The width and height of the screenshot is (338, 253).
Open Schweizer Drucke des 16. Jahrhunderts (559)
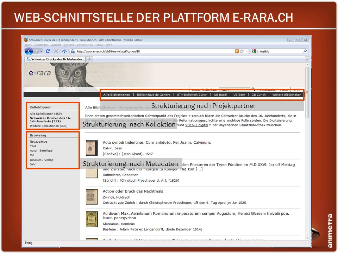pyautogui.click(x=50, y=119)
